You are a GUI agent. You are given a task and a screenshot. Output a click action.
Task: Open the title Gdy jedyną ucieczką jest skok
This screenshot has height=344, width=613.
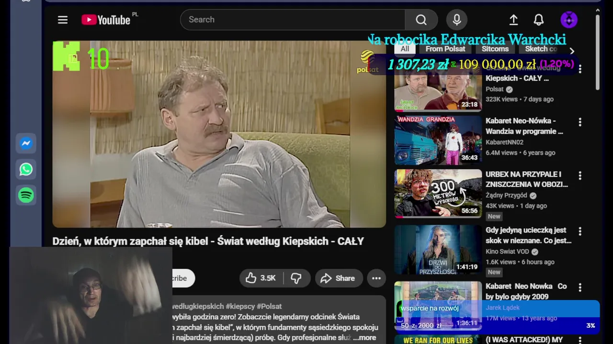[x=529, y=235]
